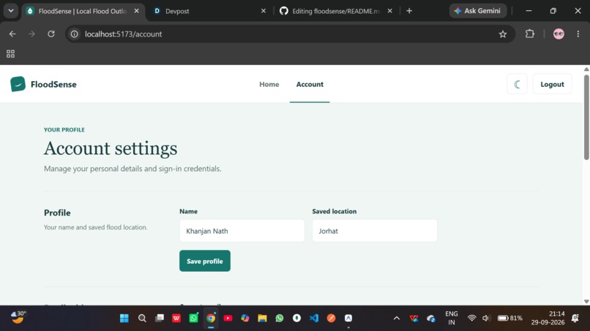Screen dimensions: 590x331
Task: Open the Chrome three-dot menu
Action: click(578, 34)
